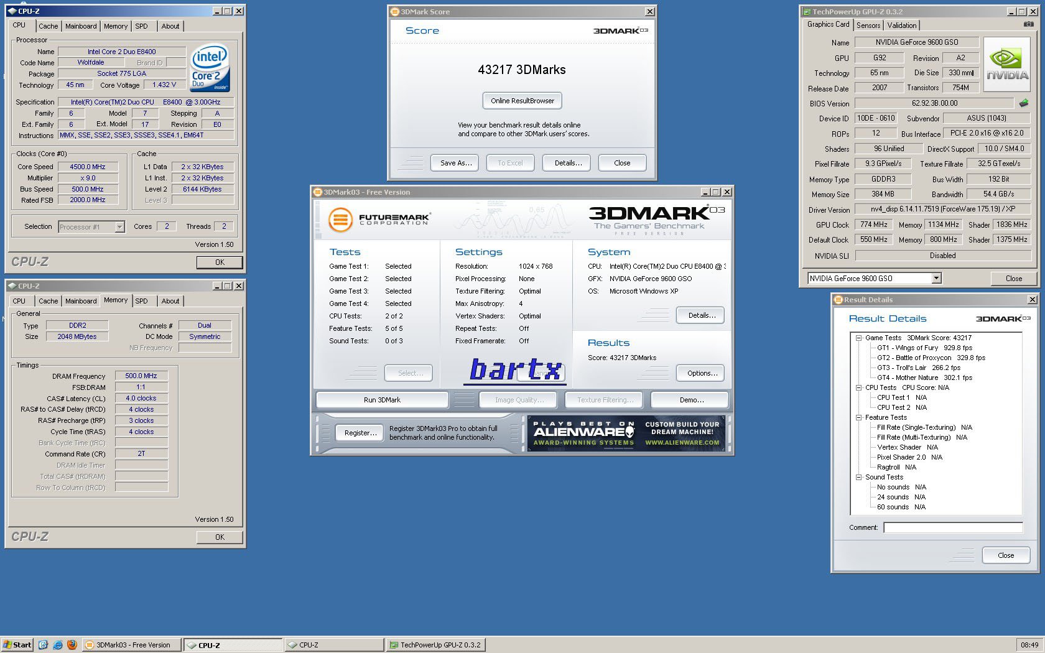Click the Driver Version field in GPU-Z
The height and width of the screenshot is (653, 1045).
(x=943, y=210)
